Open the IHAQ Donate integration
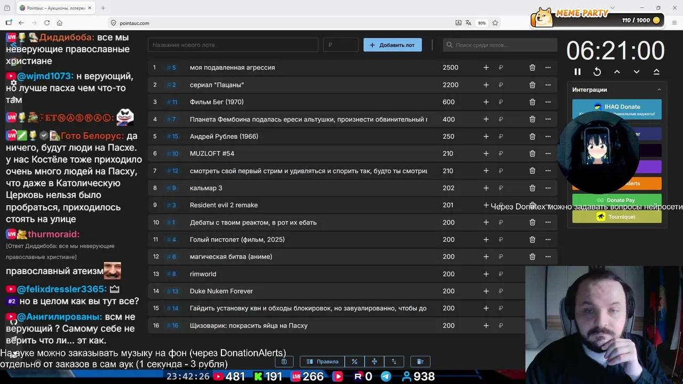This screenshot has width=683, height=384. click(617, 109)
